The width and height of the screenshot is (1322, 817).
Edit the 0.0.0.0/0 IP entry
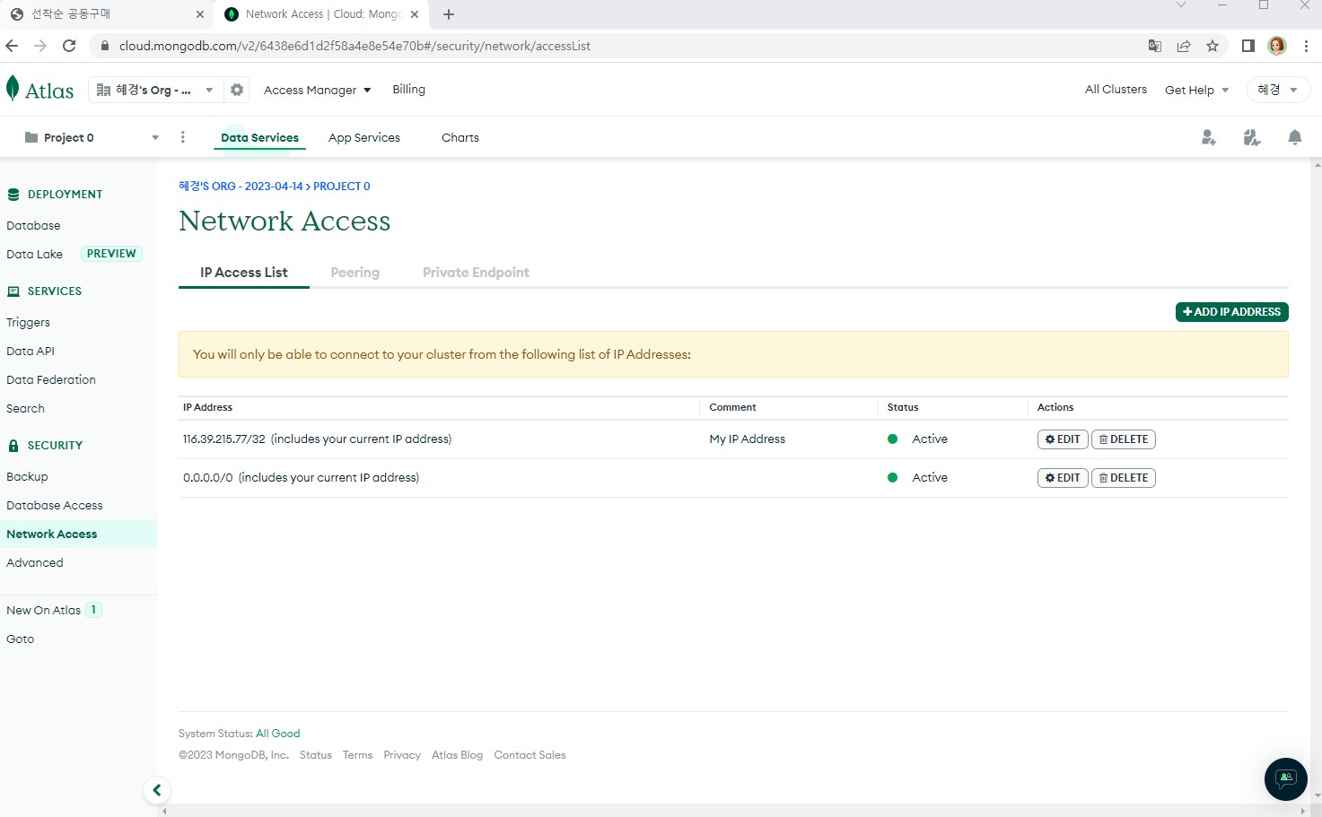pyautogui.click(x=1063, y=478)
